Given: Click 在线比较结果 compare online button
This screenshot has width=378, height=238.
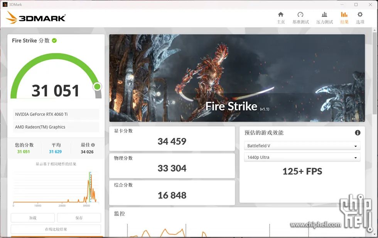Looking at the screenshot, I should coord(56,229).
